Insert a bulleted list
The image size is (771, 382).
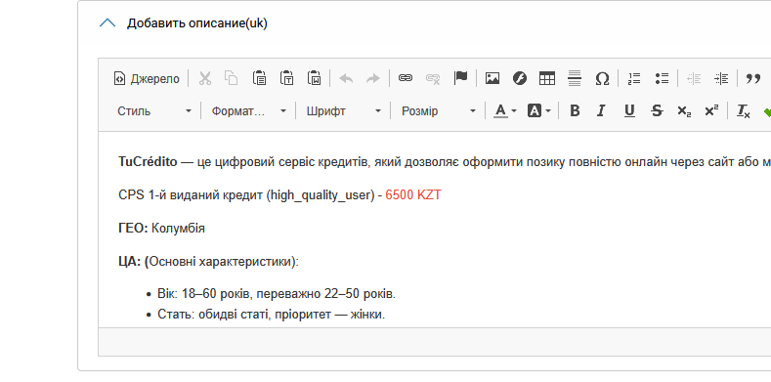[x=662, y=78]
